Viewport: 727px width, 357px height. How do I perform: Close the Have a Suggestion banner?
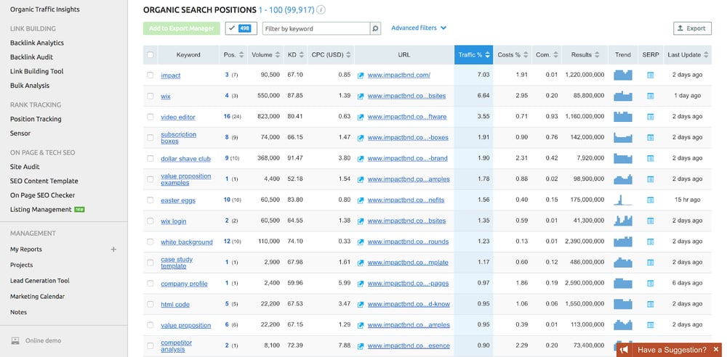(716, 350)
